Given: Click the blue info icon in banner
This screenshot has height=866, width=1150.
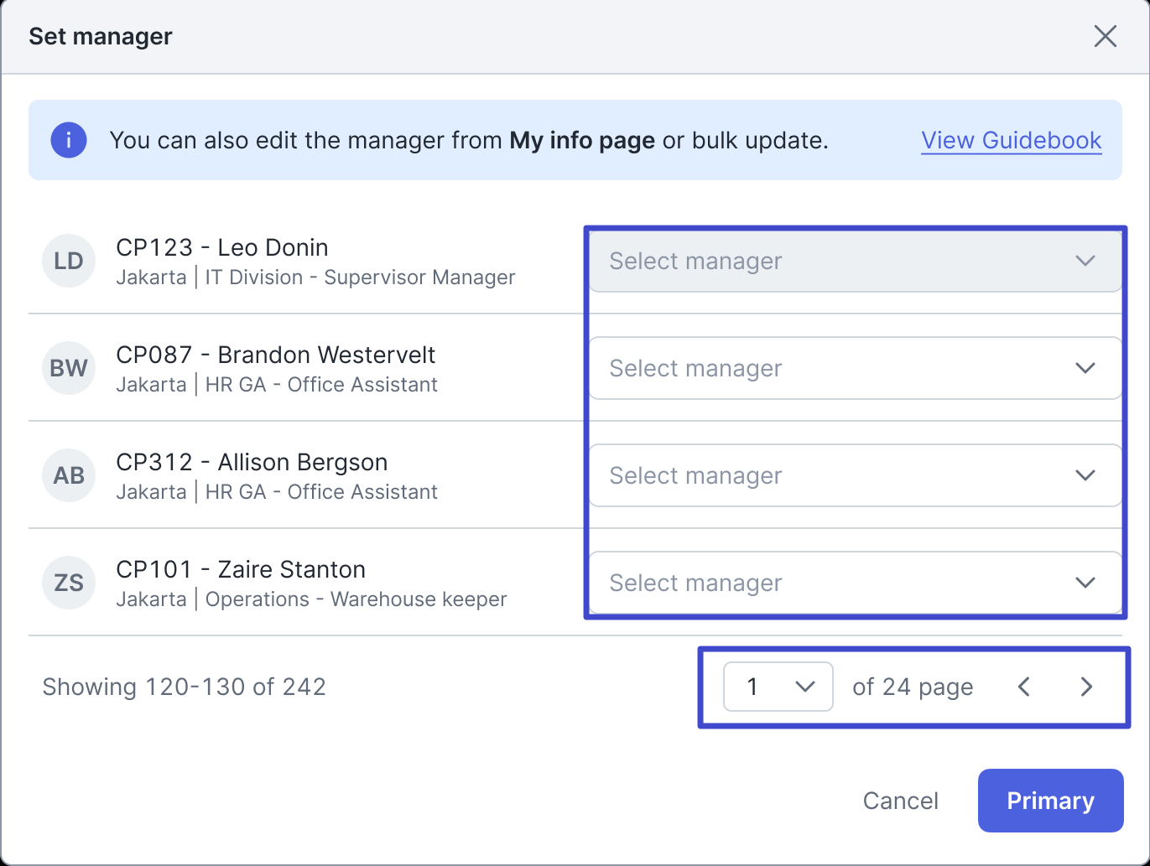Looking at the screenshot, I should coord(69,140).
